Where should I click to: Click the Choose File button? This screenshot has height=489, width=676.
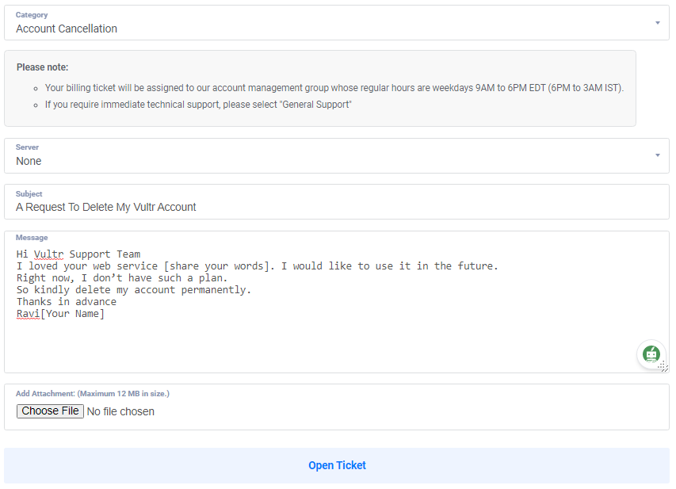click(50, 411)
